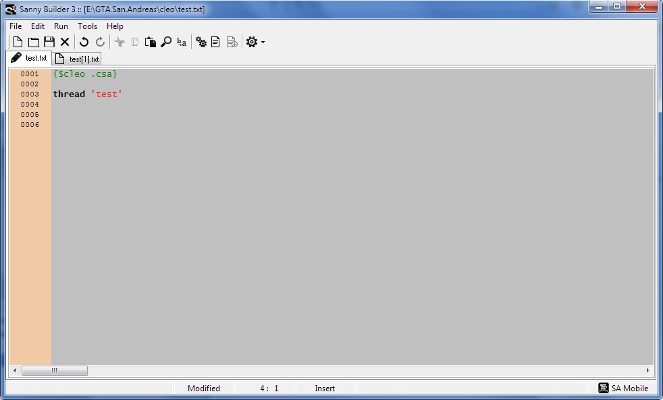Viewport: 663px width, 400px height.
Task: Undo the last edit
Action: [x=84, y=41]
